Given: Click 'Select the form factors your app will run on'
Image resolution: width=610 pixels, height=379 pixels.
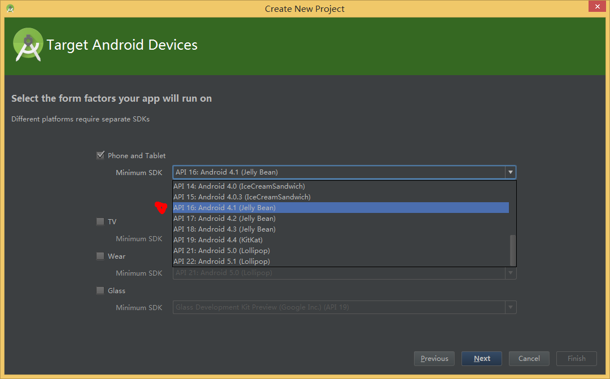Looking at the screenshot, I should [x=112, y=98].
